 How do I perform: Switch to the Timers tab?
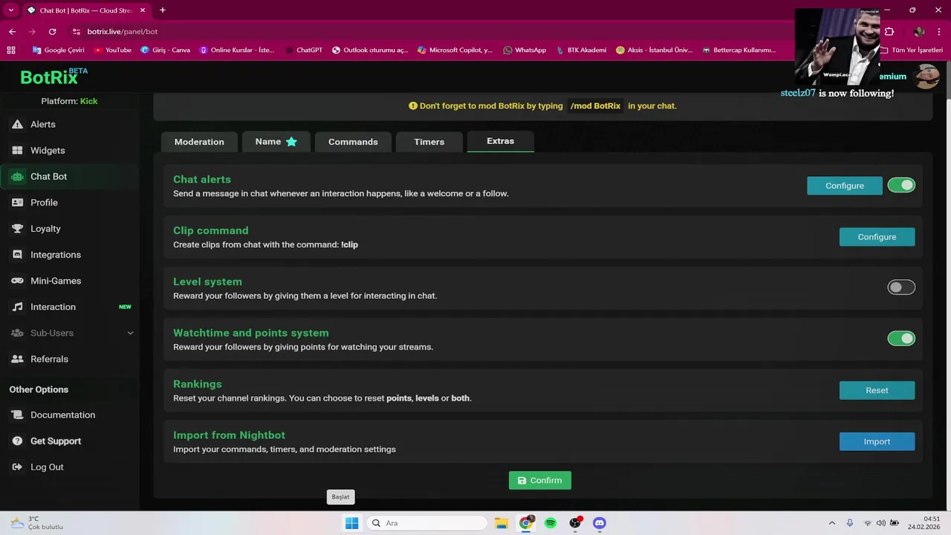pyautogui.click(x=429, y=142)
